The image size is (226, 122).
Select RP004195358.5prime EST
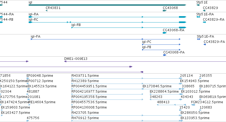coord(107,100)
